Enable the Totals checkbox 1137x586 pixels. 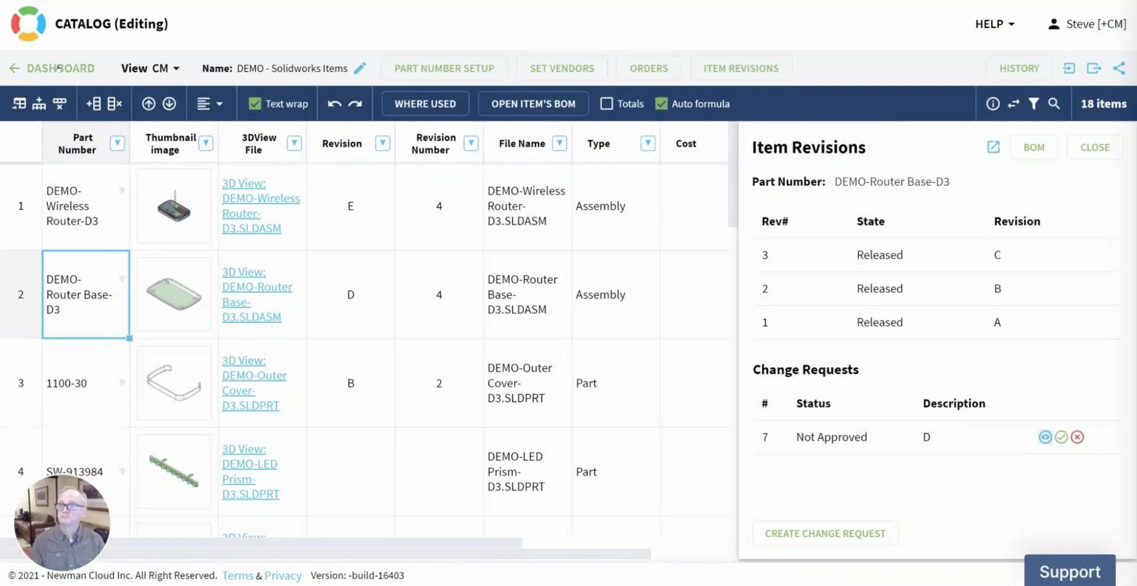click(606, 104)
